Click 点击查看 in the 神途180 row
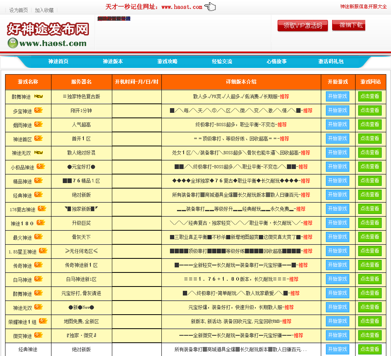The height and width of the screenshot is (356, 391). click(370, 222)
